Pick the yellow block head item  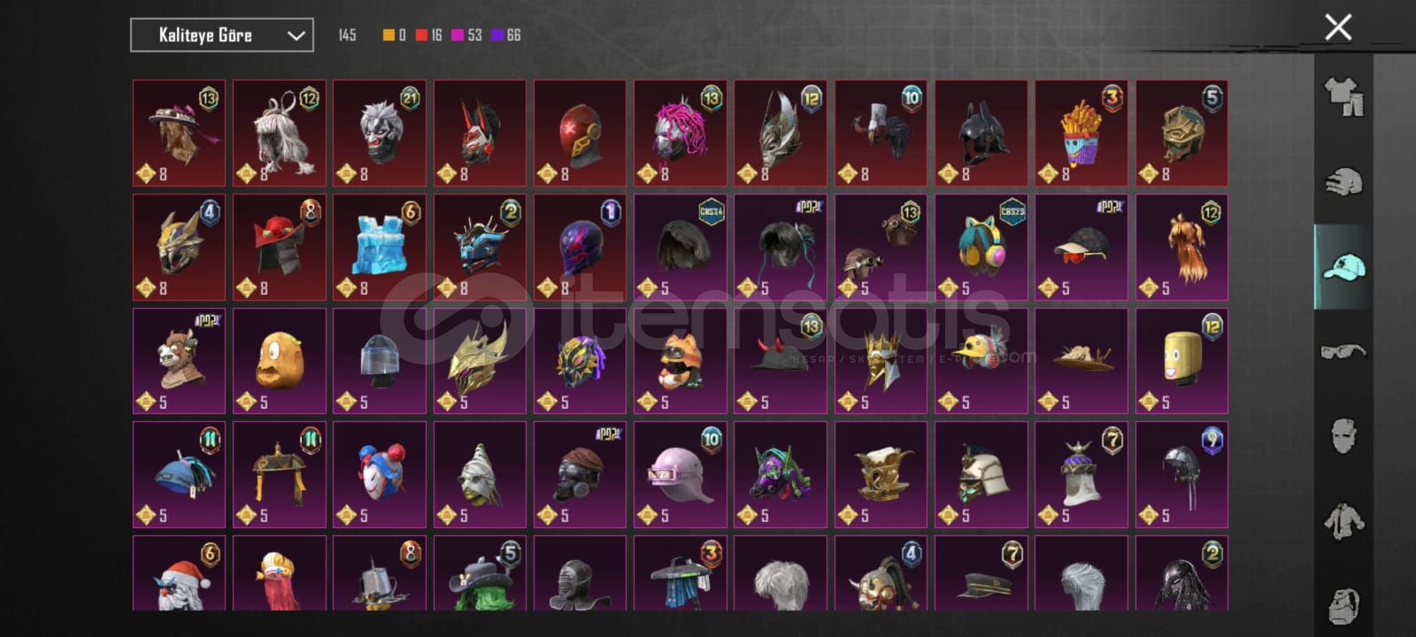[1181, 361]
